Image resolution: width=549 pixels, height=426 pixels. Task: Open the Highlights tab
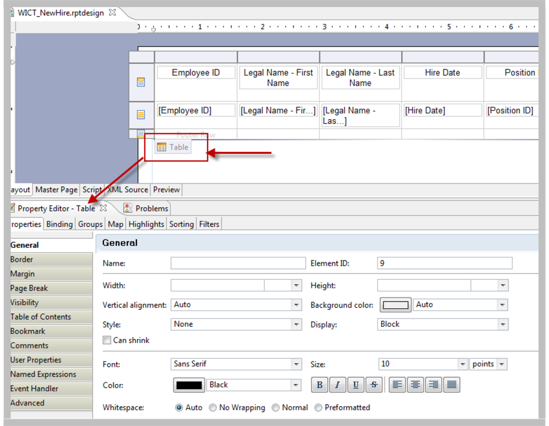146,224
